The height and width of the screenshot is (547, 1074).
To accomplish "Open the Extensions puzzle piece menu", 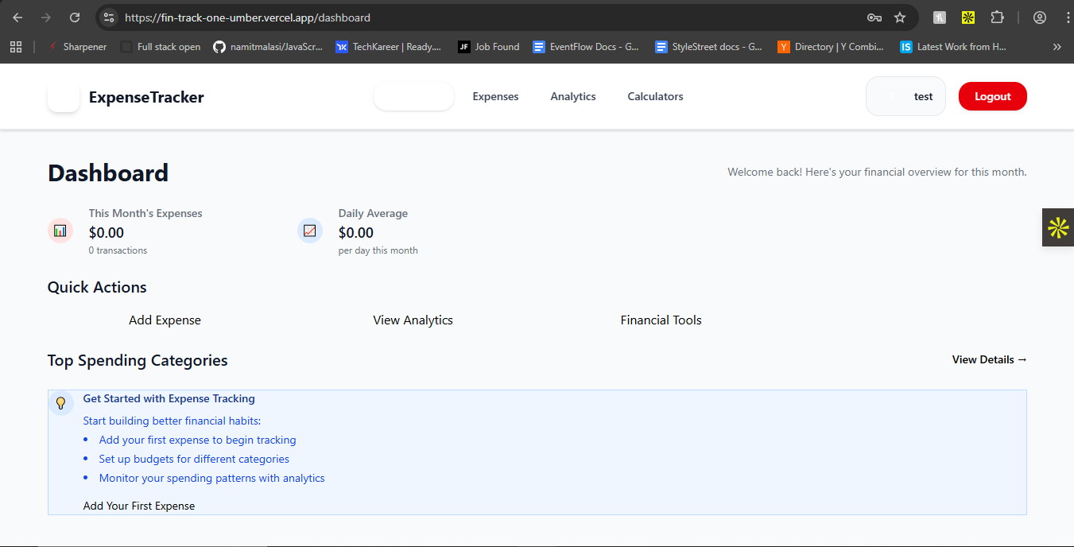I will tap(997, 17).
